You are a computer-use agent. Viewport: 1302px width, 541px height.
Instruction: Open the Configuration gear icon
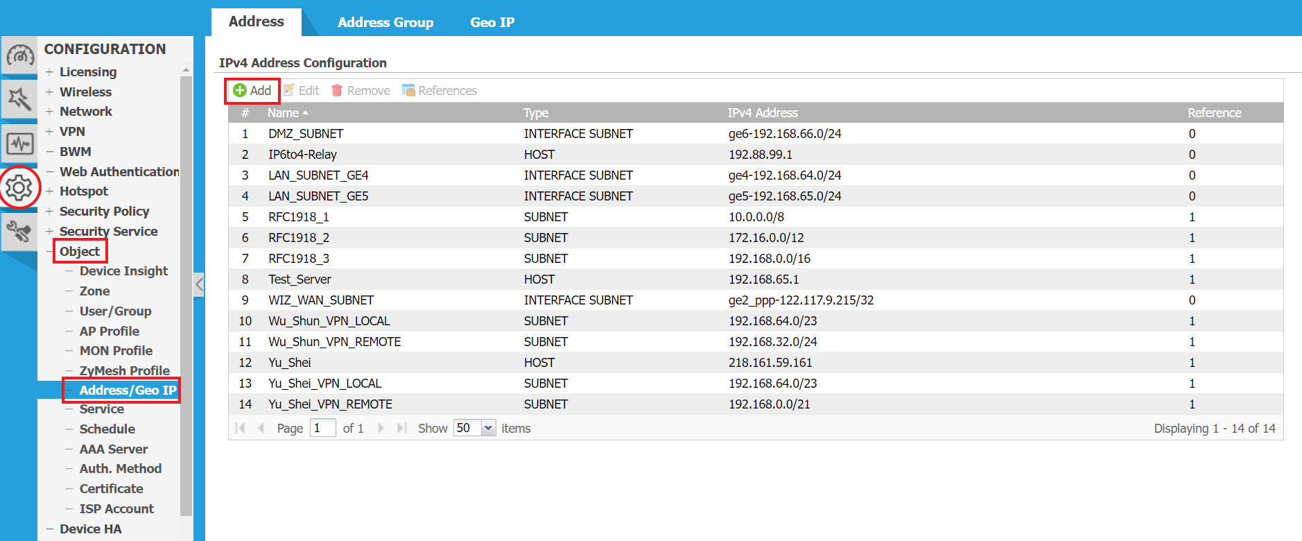[19, 187]
